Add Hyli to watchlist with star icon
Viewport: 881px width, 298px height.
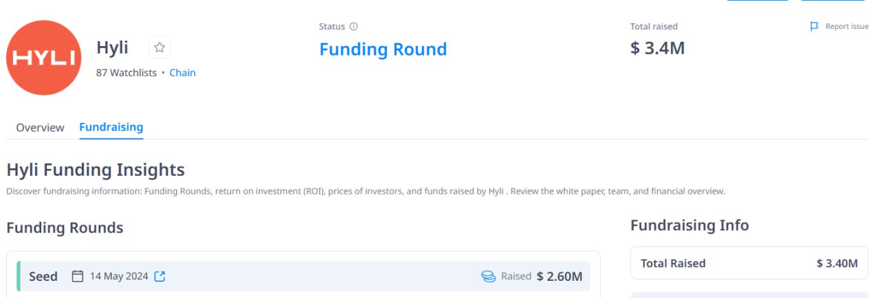(160, 47)
